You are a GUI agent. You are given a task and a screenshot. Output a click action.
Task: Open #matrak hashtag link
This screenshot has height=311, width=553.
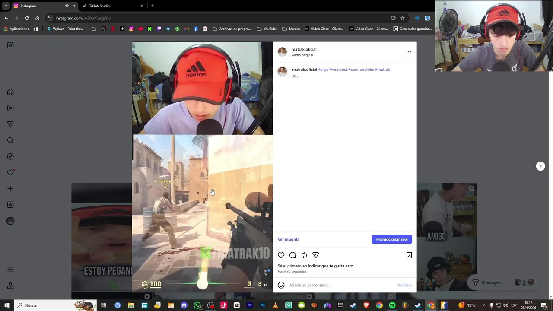382,70
